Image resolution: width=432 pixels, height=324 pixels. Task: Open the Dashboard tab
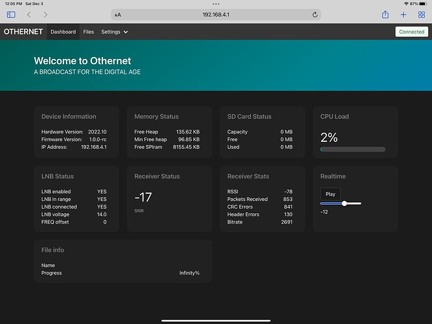63,32
